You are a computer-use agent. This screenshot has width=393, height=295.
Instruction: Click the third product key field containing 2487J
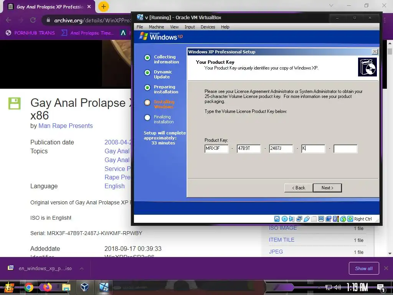point(281,149)
